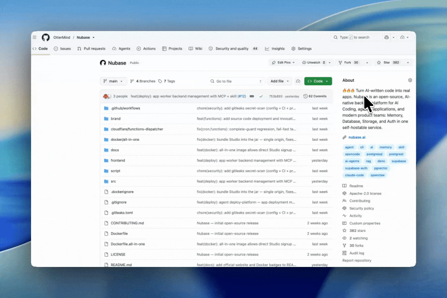Click the Dockerfile file icon
This screenshot has height=298, width=447.
tap(106, 233)
